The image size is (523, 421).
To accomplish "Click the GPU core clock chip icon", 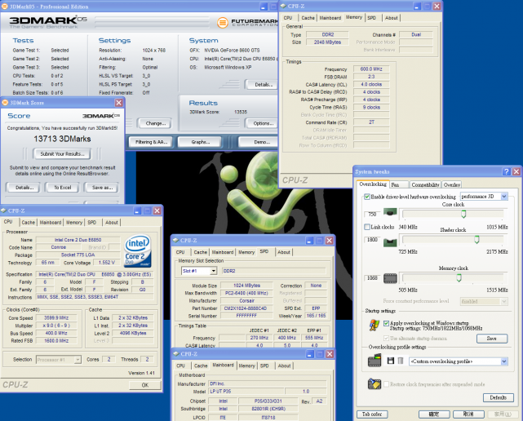I will click(x=390, y=212).
